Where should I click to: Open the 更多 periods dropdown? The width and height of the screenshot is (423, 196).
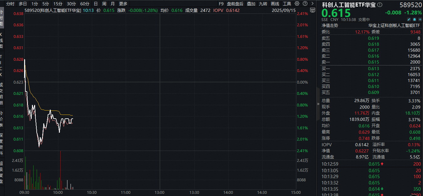[x=123, y=4]
